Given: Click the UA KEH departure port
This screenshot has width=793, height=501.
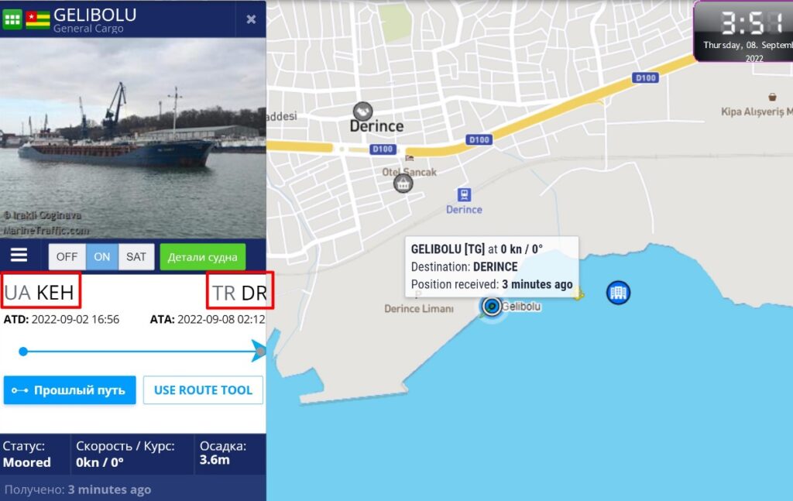Looking at the screenshot, I should tap(39, 293).
